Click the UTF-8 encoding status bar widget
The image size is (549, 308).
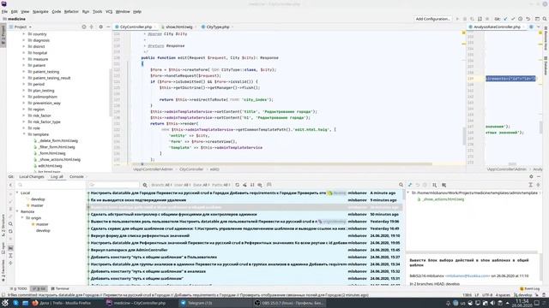pyautogui.click(x=487, y=295)
